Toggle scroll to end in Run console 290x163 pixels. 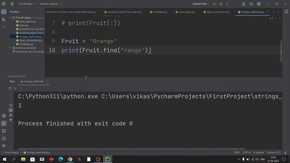click(11, 110)
